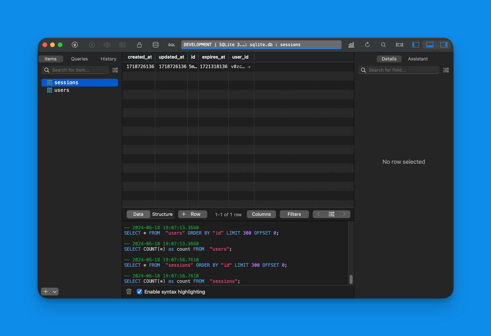Select the users table in the sidebar
Screen dimensions: 491x336
click(61, 90)
